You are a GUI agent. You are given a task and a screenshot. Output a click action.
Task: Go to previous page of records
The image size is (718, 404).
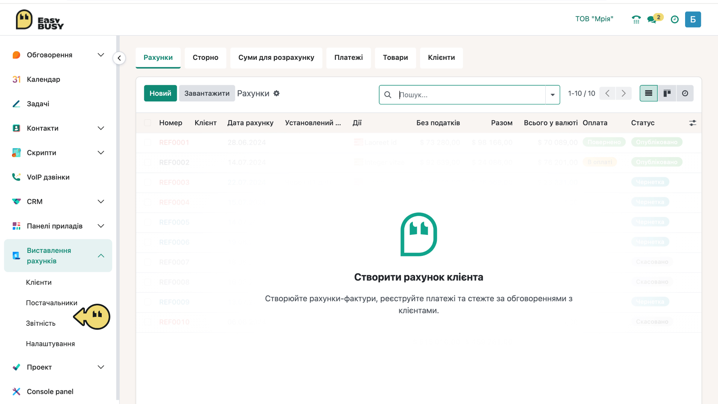click(607, 93)
